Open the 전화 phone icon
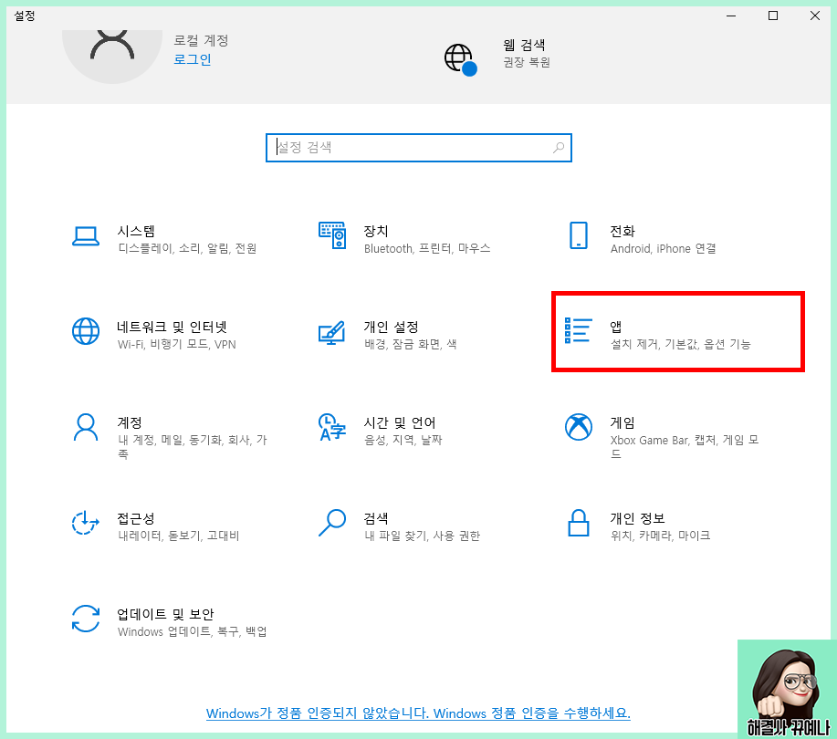 579,235
